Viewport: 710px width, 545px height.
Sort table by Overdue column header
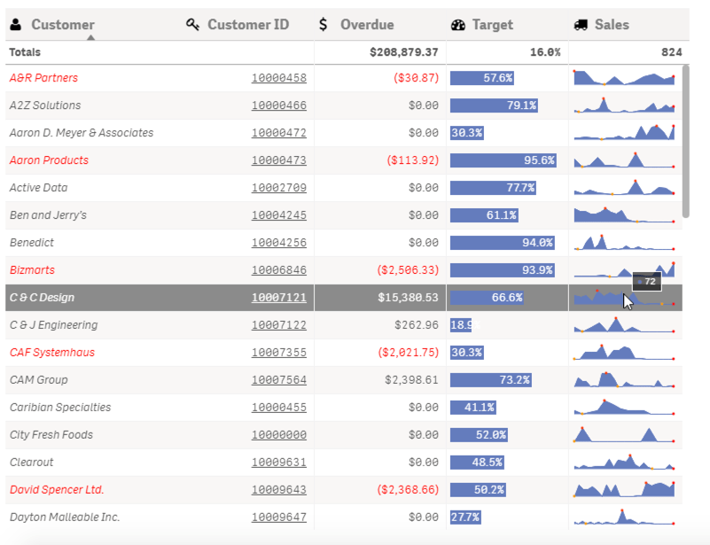point(367,25)
